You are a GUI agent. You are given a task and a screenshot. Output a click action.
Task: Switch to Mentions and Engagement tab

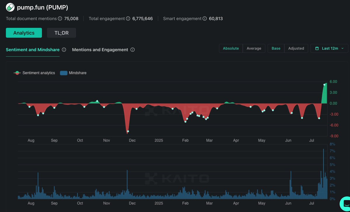(x=100, y=50)
